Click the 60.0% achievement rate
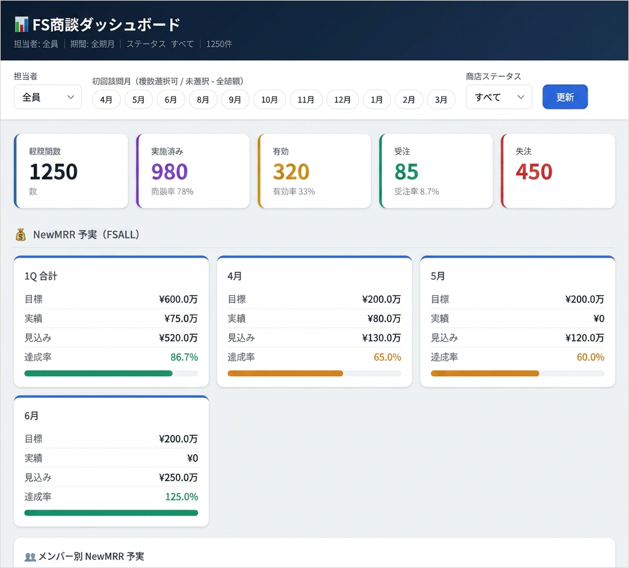This screenshot has width=629, height=568. [x=590, y=357]
